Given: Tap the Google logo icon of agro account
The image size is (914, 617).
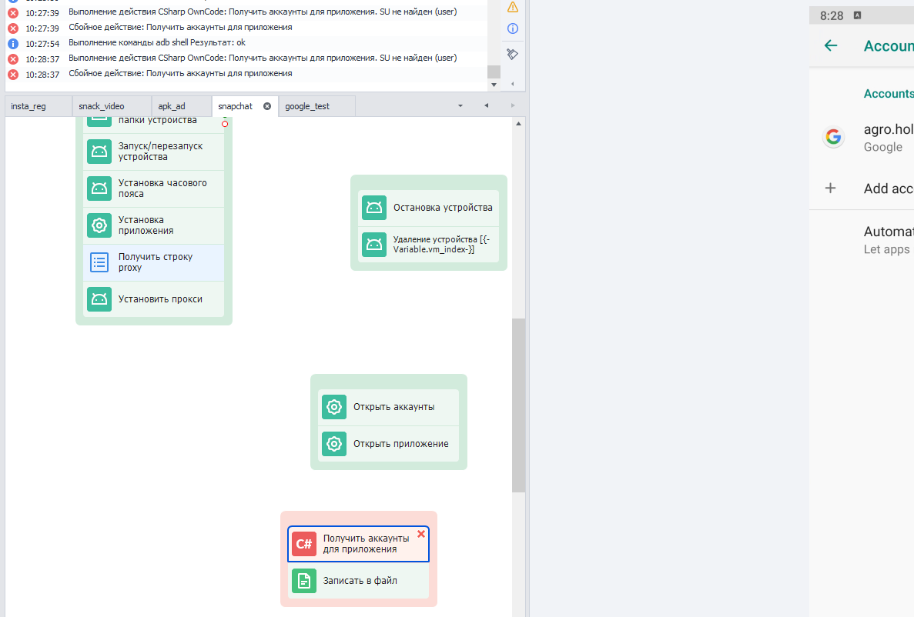Looking at the screenshot, I should coord(834,137).
